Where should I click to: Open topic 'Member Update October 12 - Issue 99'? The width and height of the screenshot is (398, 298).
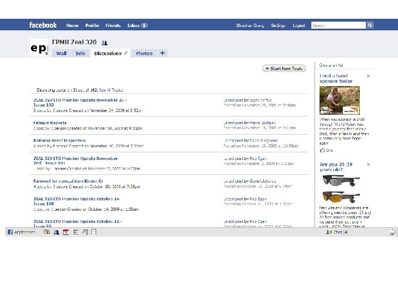(x=77, y=223)
